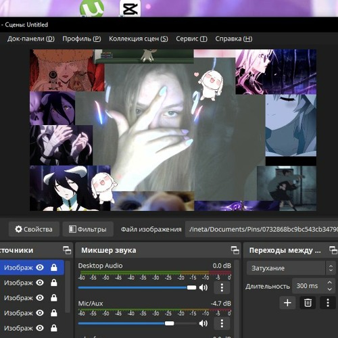
Task: Undock the Источники panel via its float icon
Action: click(x=67, y=250)
